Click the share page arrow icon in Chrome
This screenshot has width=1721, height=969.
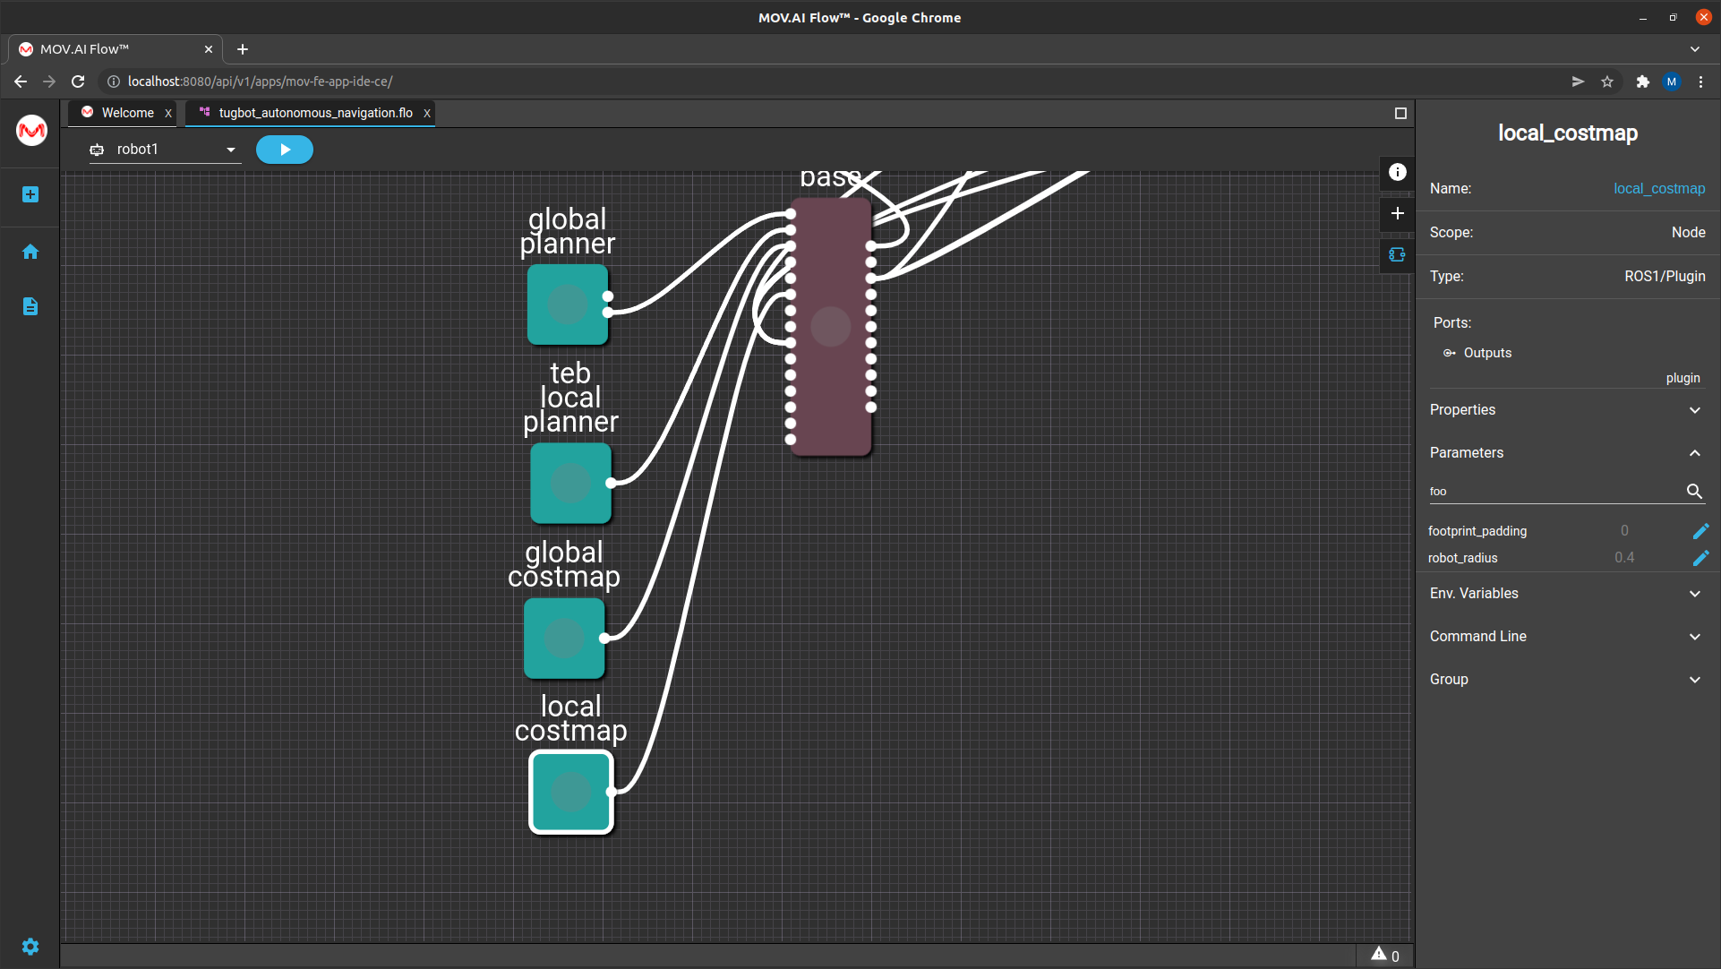[1578, 81]
